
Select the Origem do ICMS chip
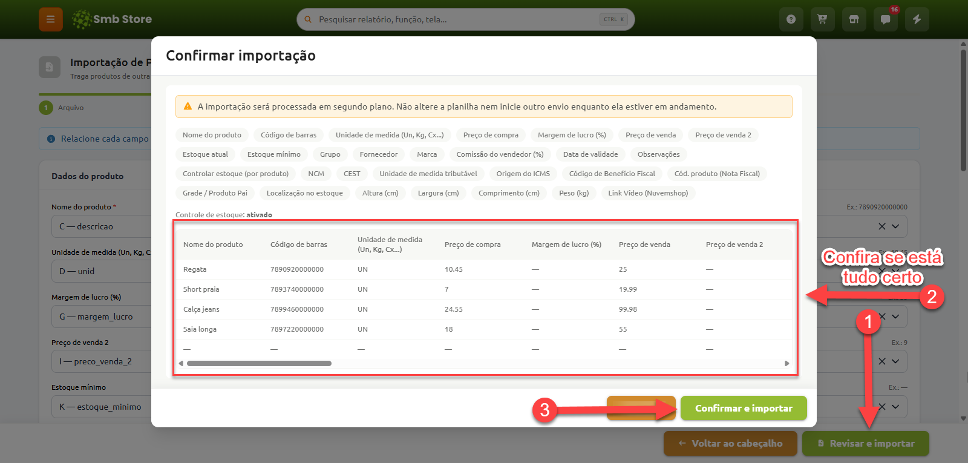tap(523, 174)
